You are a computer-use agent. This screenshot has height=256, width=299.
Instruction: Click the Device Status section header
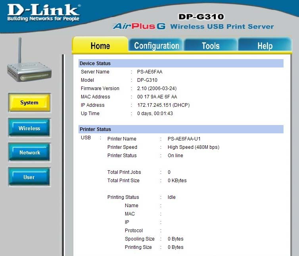coord(181,63)
